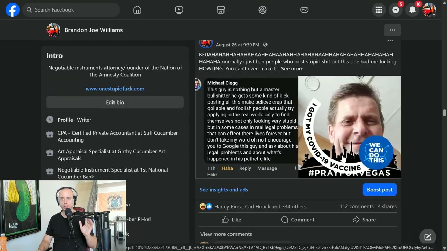Open the 112 comments count
This screenshot has height=251, width=447.
tap(357, 206)
